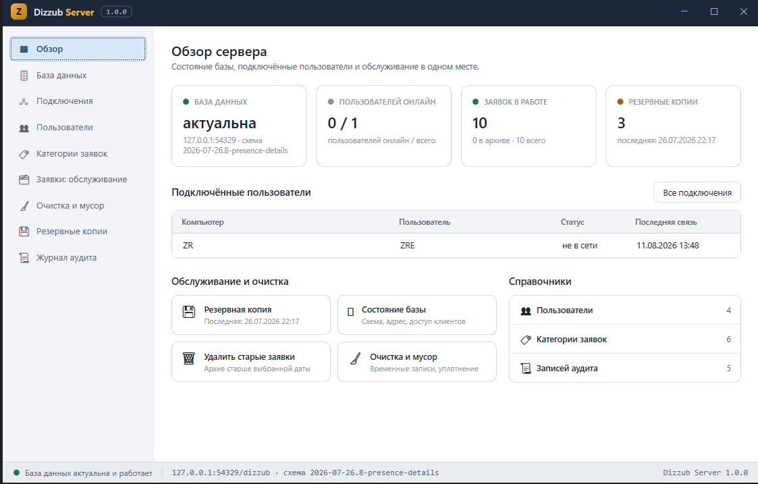Open Пользователи sidebar item
This screenshot has width=758, height=484.
point(78,128)
